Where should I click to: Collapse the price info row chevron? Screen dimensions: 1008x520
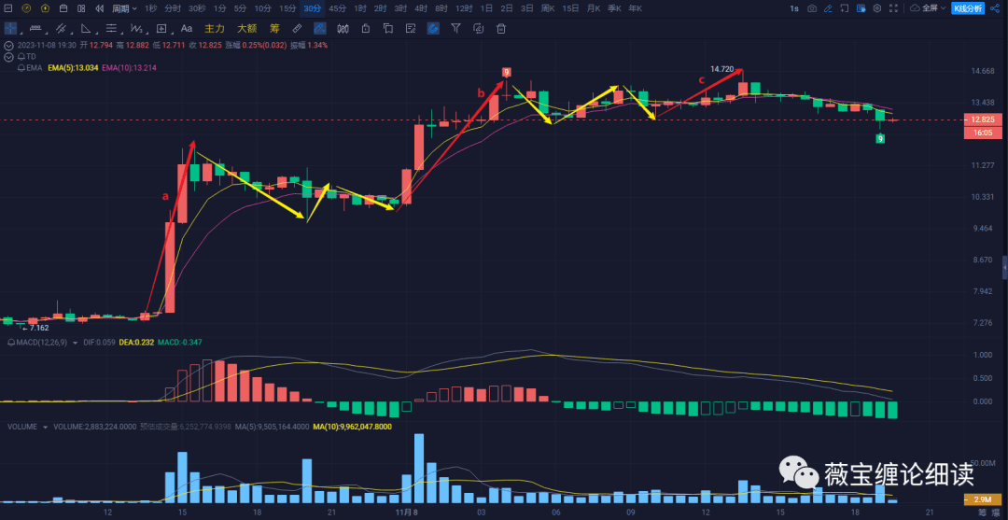[x=8, y=46]
